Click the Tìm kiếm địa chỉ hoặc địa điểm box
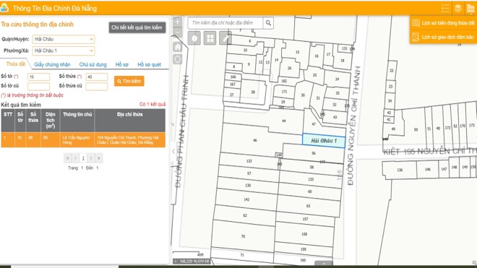This screenshot has height=268, width=477. coord(225,23)
